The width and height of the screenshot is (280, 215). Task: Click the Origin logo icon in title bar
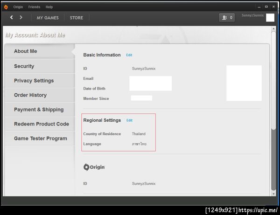(6, 7)
